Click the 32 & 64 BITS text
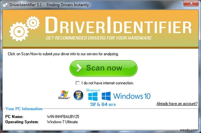This screenshot has width=201, height=133. tap(103, 104)
